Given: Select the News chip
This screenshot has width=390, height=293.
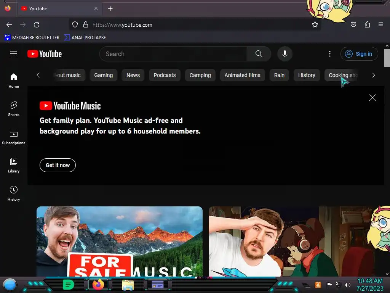Looking at the screenshot, I should 133,75.
